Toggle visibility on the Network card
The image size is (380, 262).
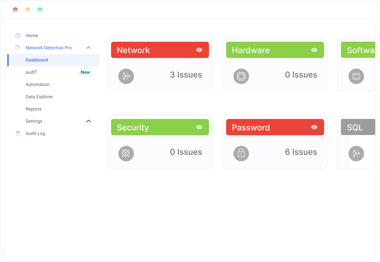point(199,50)
